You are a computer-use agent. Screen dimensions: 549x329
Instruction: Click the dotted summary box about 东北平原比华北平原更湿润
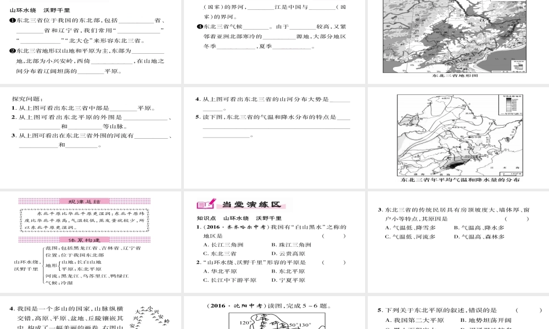85,220
